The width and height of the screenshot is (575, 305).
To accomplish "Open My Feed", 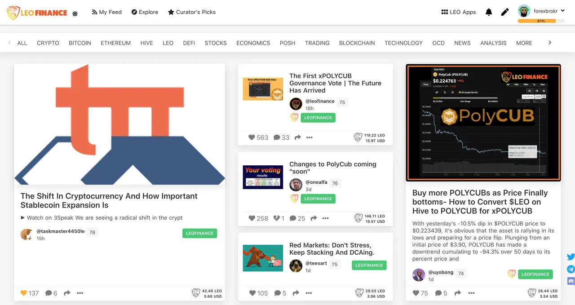I will (x=106, y=12).
